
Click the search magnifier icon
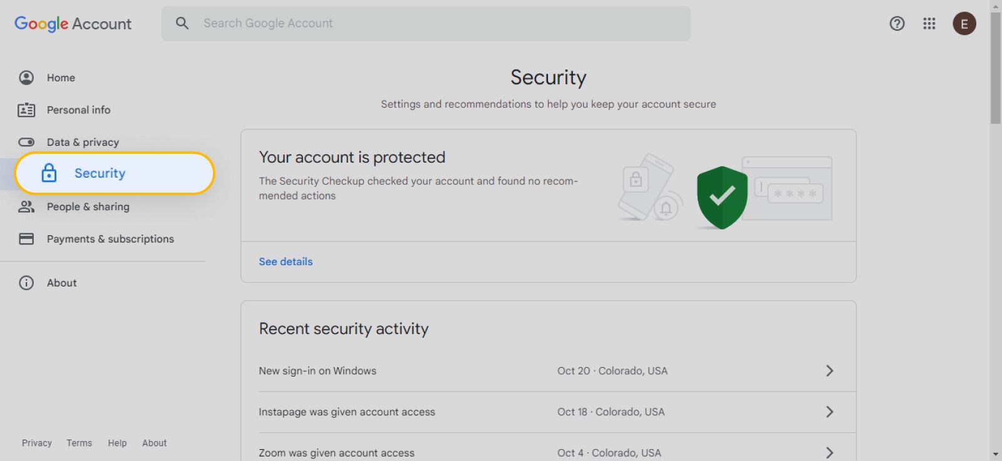(x=182, y=23)
